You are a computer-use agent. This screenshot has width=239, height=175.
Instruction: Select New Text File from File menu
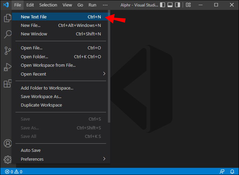(x=34, y=17)
